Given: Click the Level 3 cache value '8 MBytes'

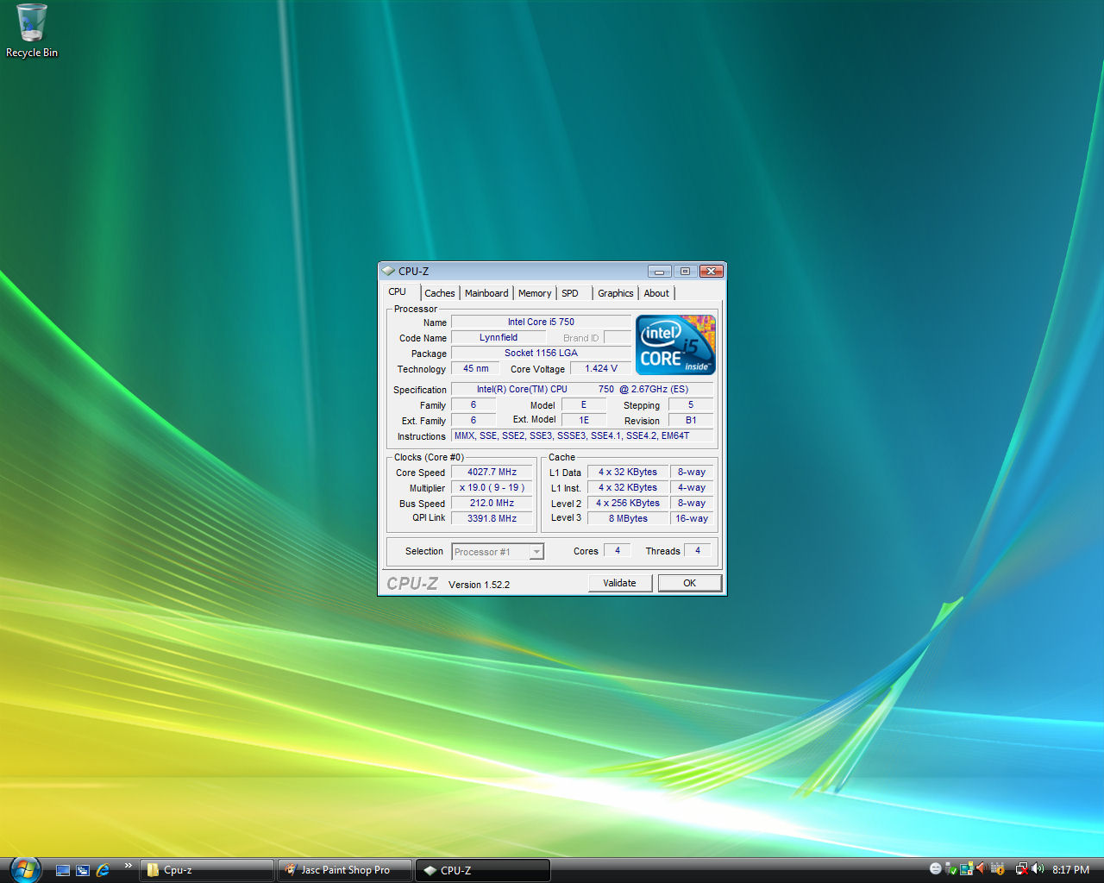Looking at the screenshot, I should click(x=628, y=518).
